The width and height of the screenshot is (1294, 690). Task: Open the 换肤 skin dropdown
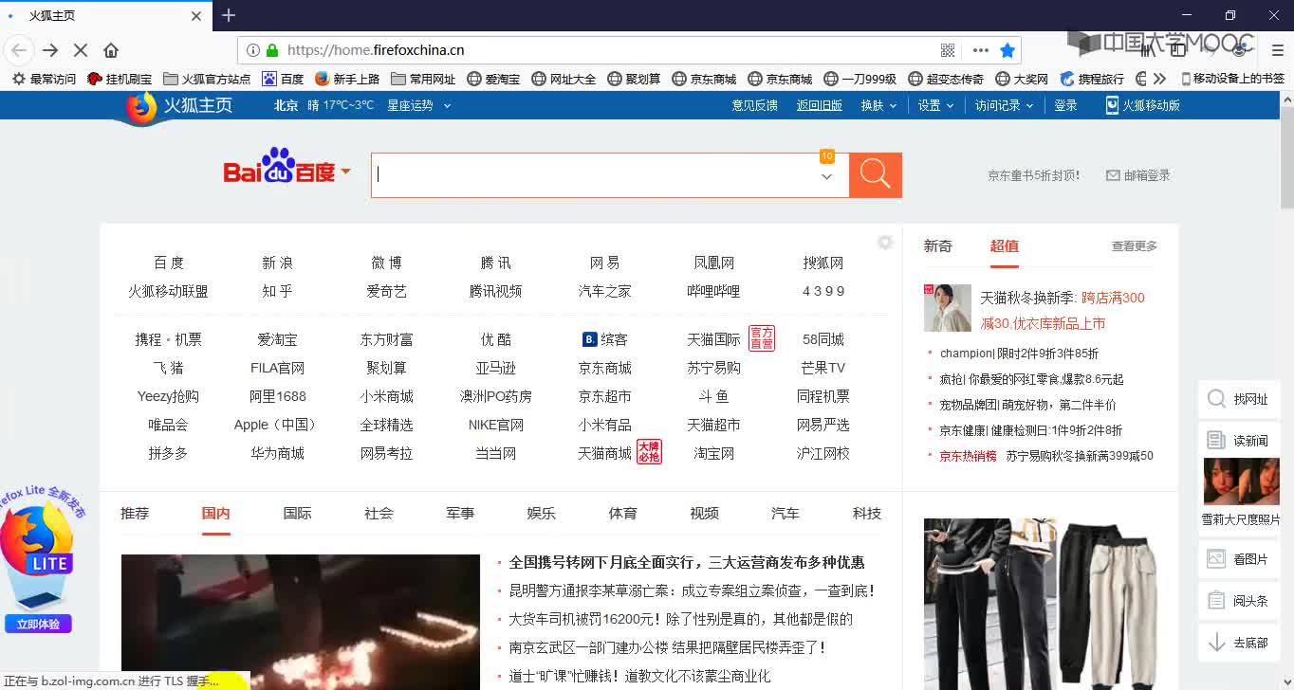pyautogui.click(x=878, y=105)
